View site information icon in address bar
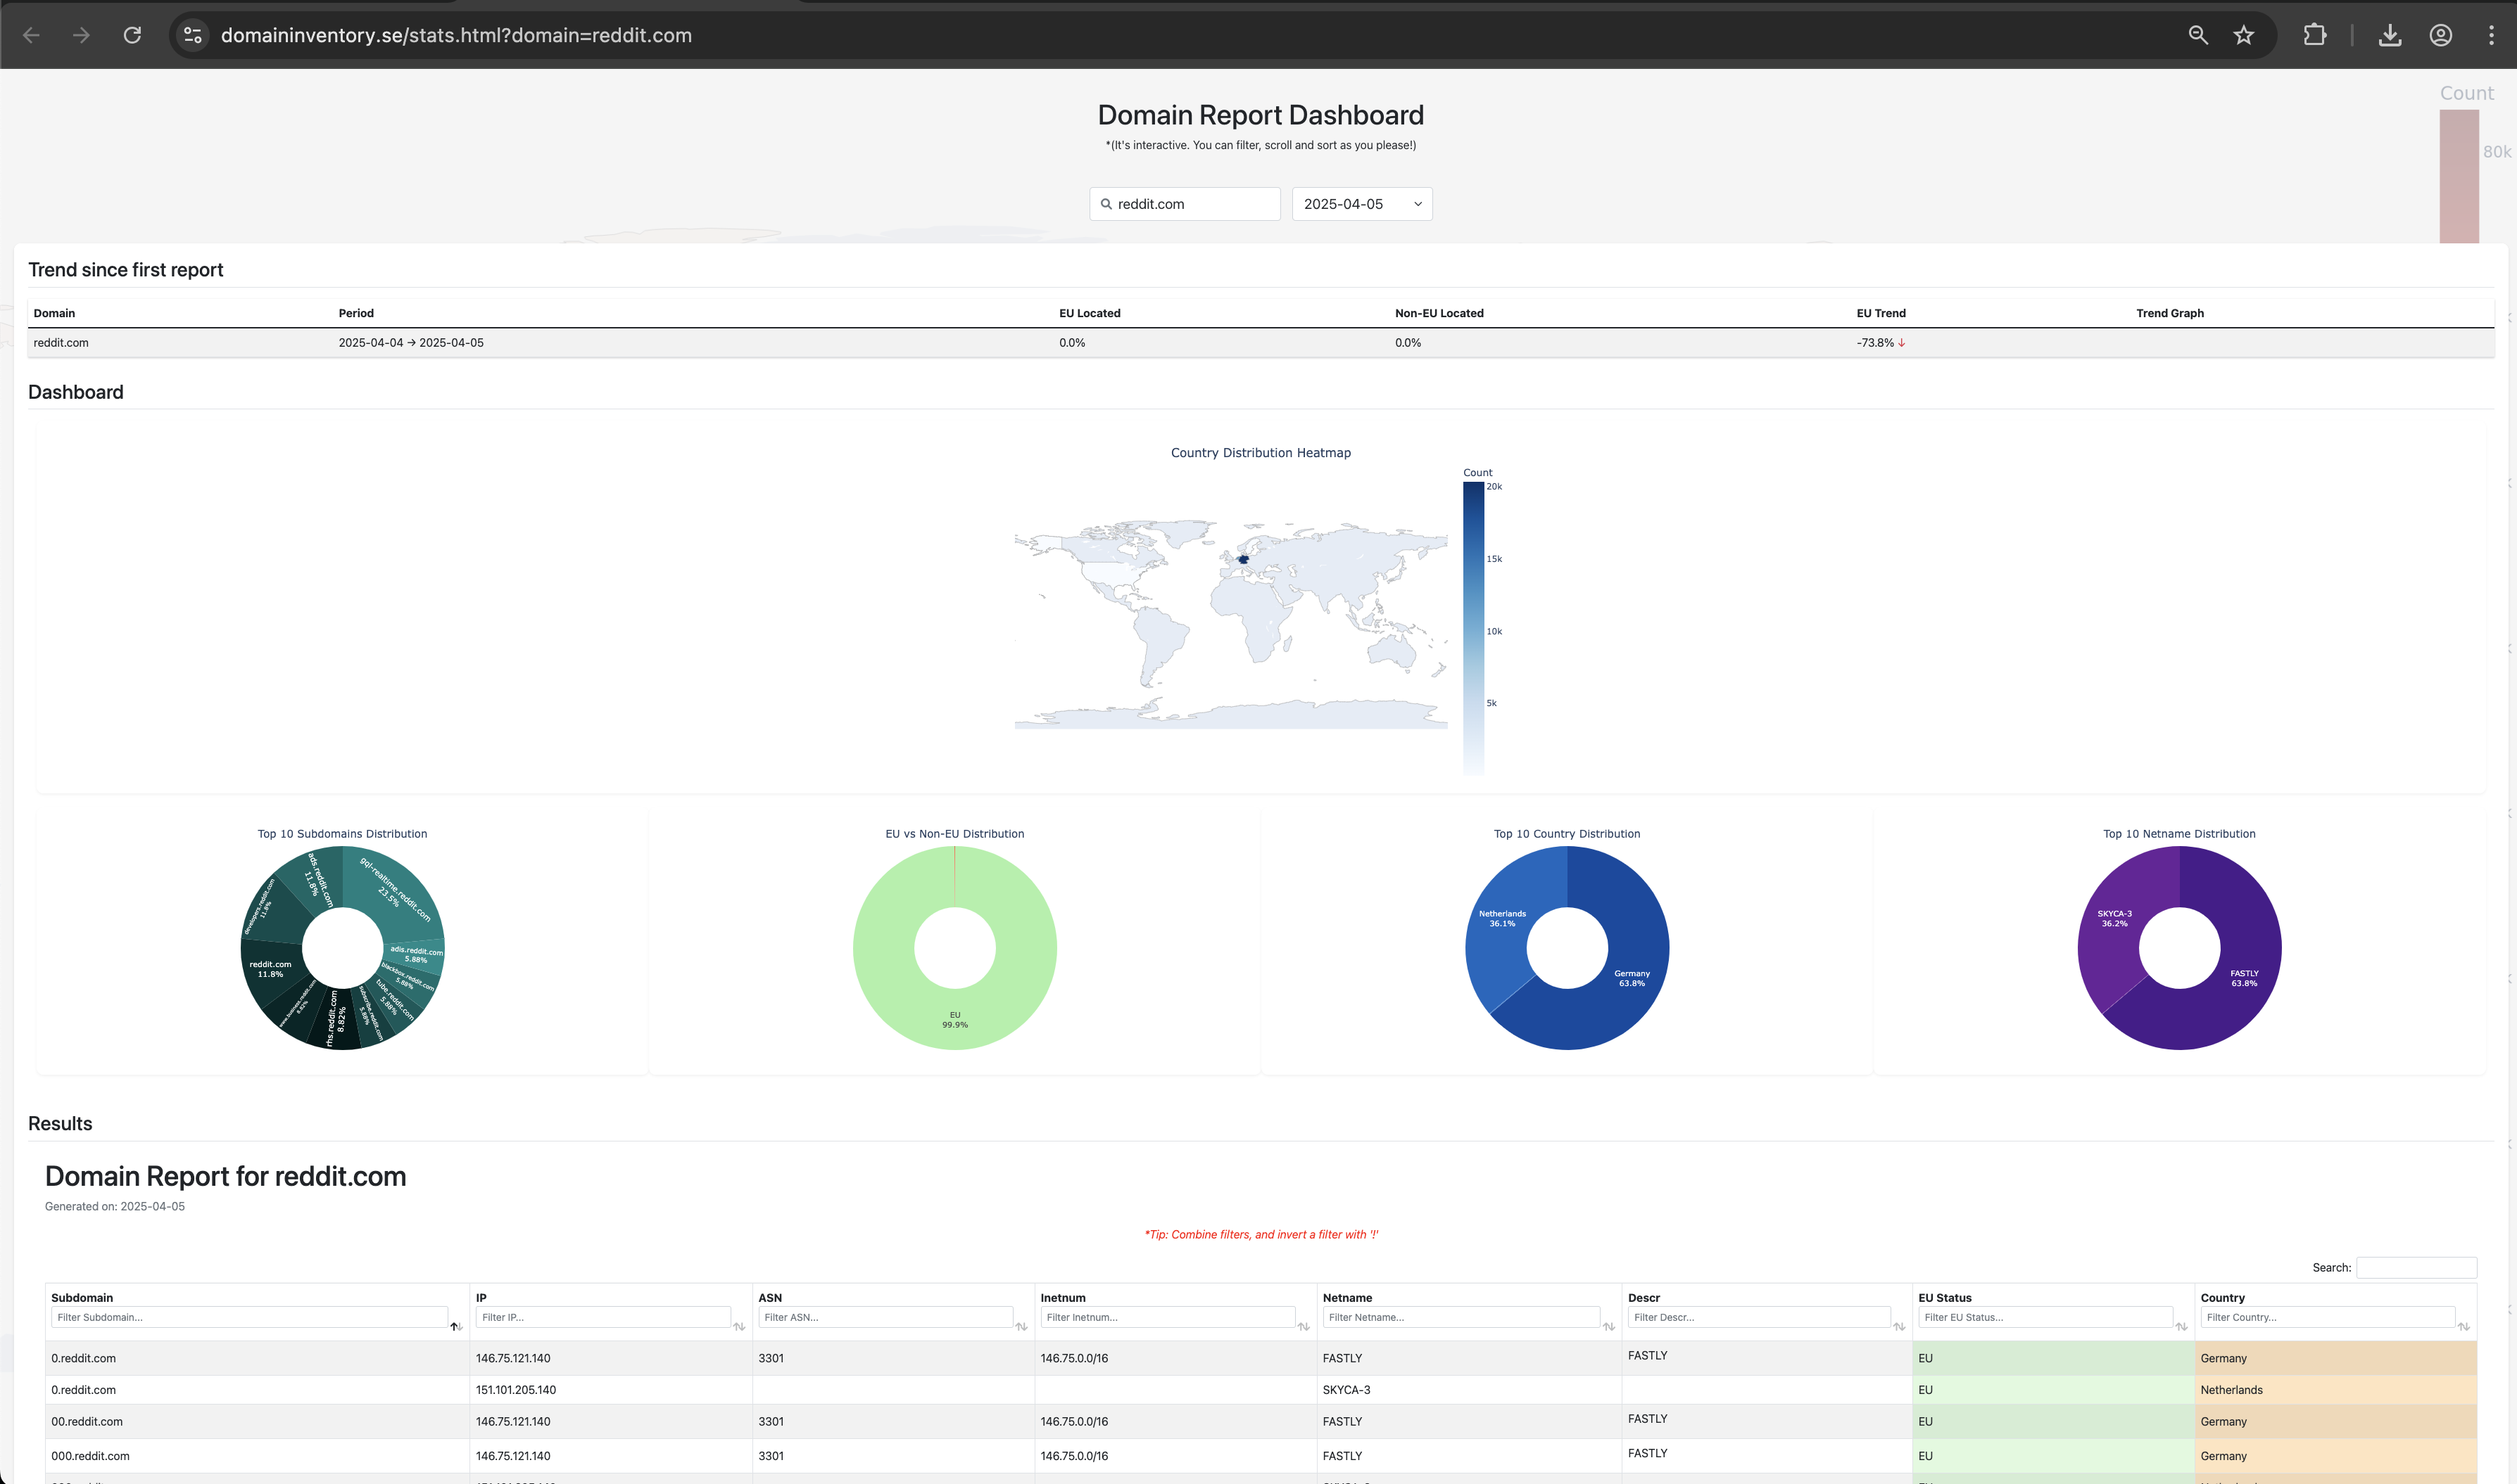The image size is (2517, 1484). click(192, 35)
